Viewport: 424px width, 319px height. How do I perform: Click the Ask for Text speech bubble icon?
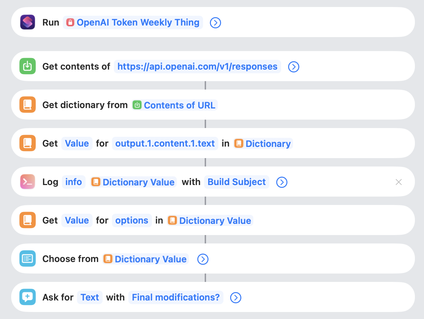pyautogui.click(x=28, y=297)
